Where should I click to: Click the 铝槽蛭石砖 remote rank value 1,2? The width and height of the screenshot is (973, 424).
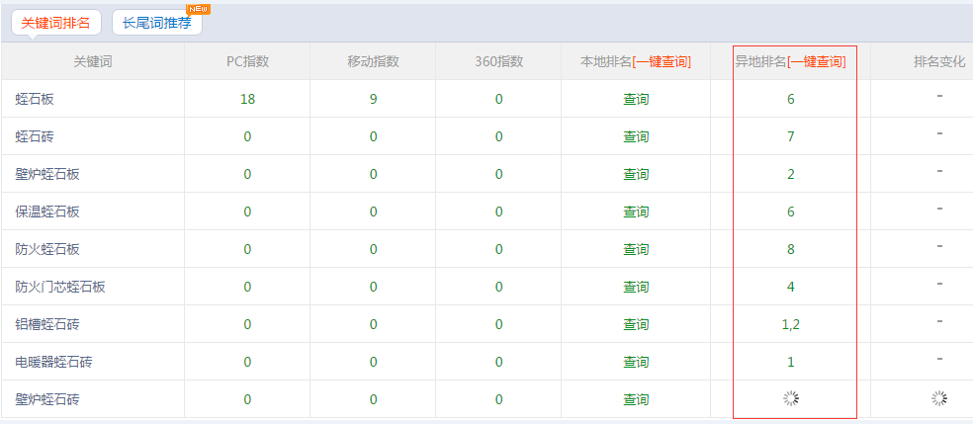pos(791,324)
